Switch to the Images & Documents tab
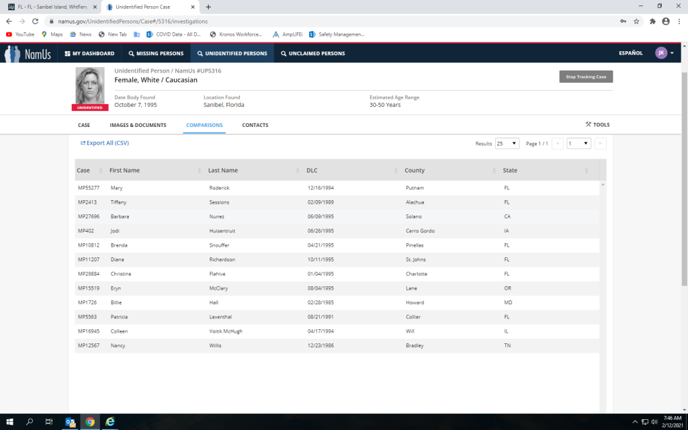Screen dimensions: 688x430 pos(138,125)
